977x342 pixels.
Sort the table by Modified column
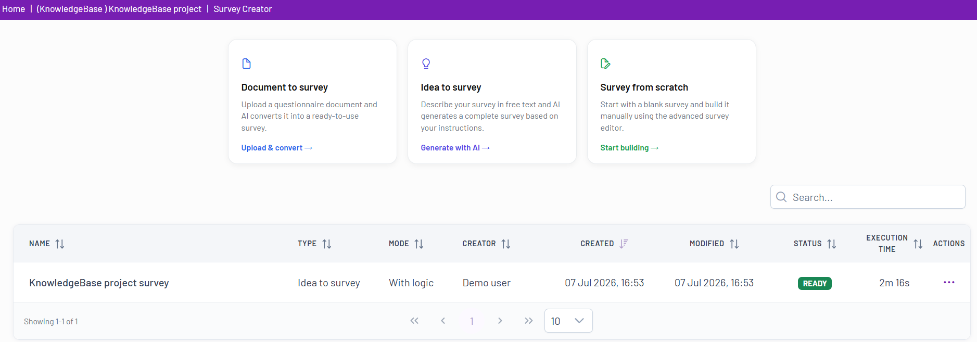[734, 244]
